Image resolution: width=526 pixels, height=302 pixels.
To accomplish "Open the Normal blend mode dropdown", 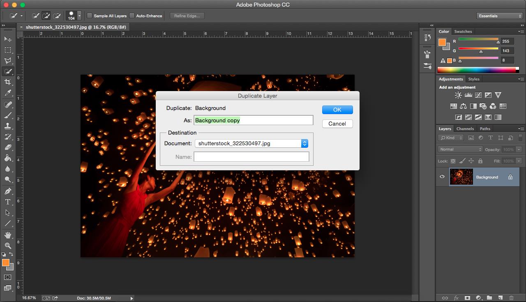I will point(460,149).
